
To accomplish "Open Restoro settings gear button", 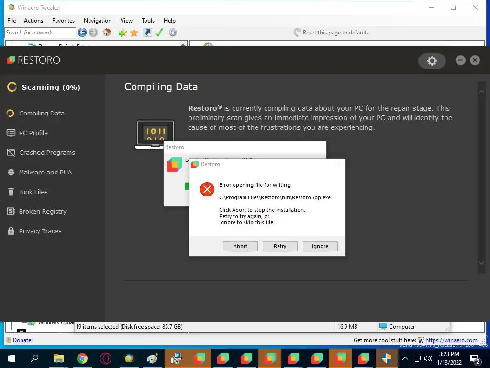I will point(432,61).
